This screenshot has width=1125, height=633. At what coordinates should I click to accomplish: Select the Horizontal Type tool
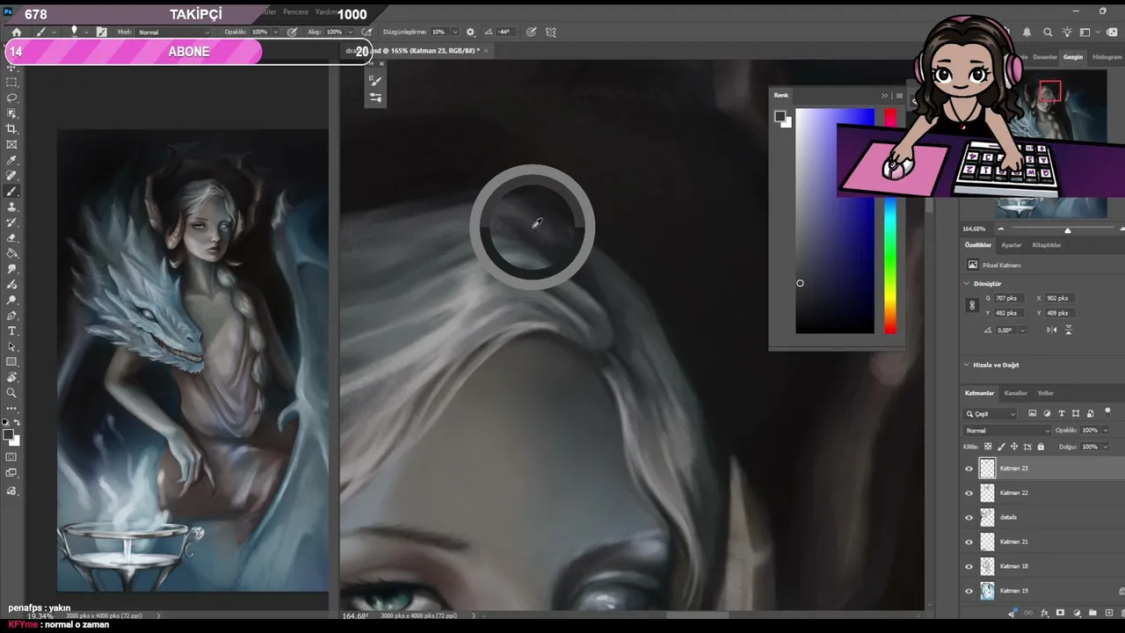tap(11, 331)
